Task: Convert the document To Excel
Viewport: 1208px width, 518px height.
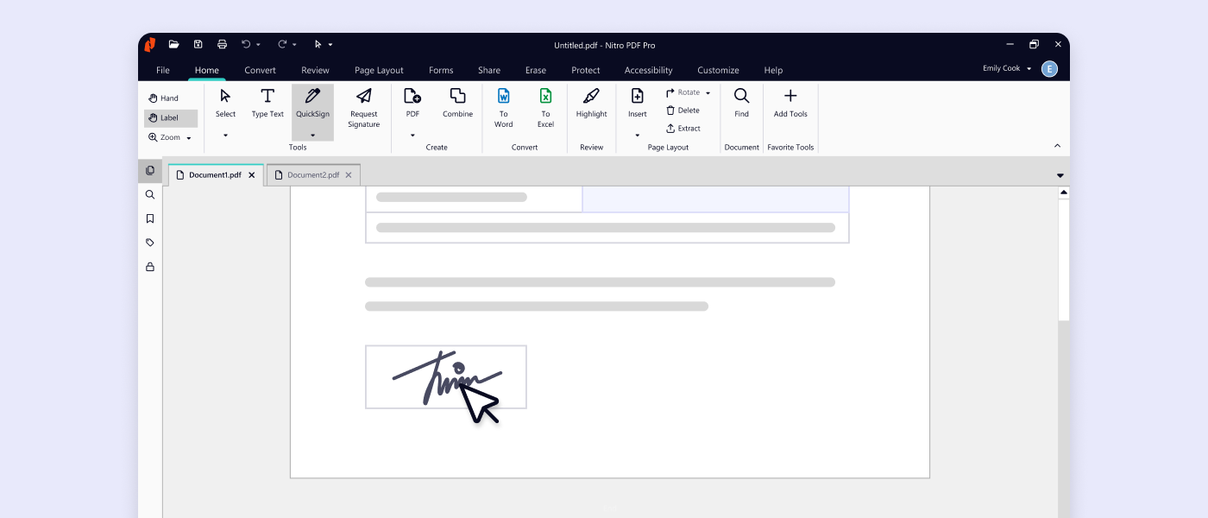Action: pyautogui.click(x=545, y=108)
